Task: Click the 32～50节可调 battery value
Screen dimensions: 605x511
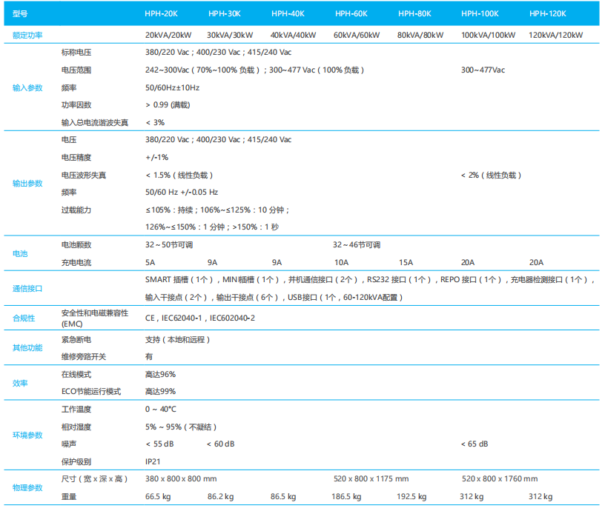Action: click(169, 245)
